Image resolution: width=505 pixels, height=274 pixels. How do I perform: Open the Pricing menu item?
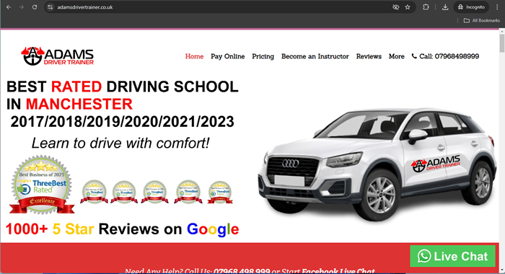click(263, 56)
